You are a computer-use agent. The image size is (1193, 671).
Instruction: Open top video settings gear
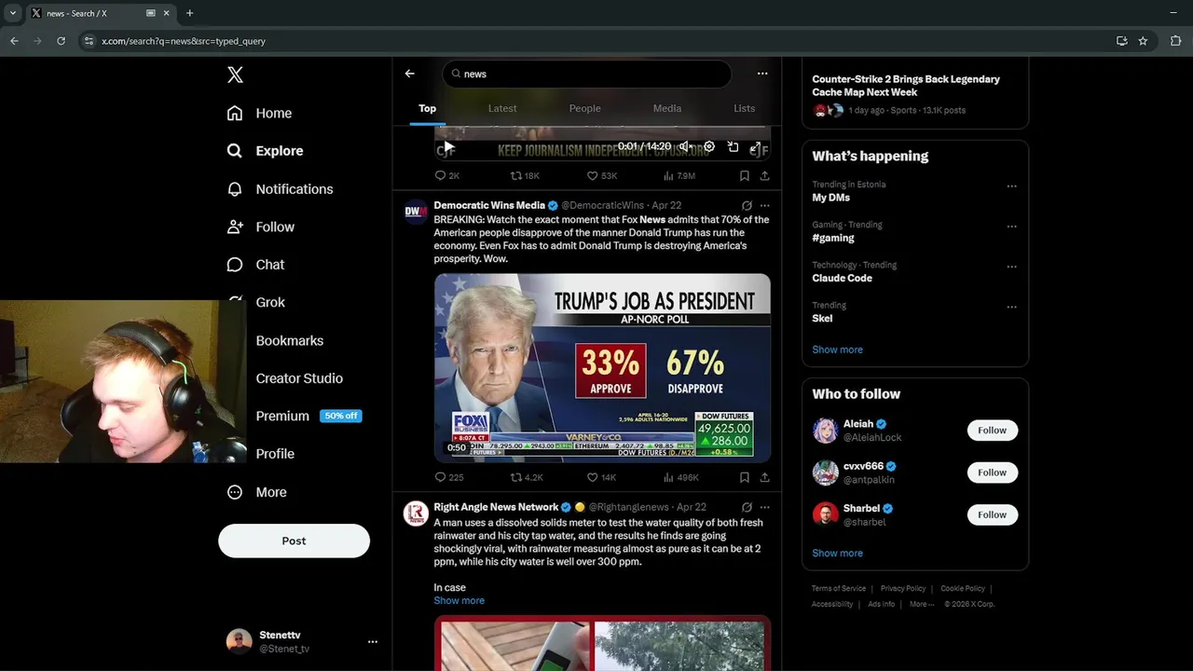[x=708, y=147]
